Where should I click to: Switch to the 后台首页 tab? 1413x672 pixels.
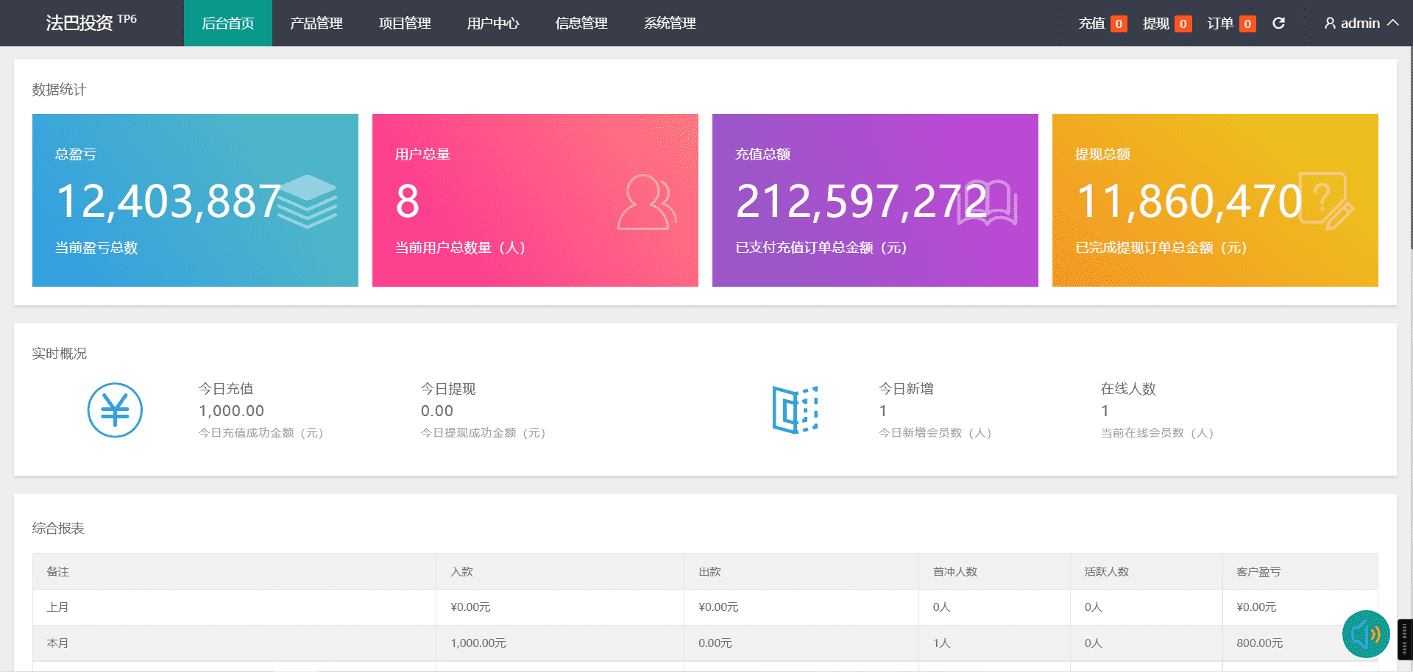[228, 24]
